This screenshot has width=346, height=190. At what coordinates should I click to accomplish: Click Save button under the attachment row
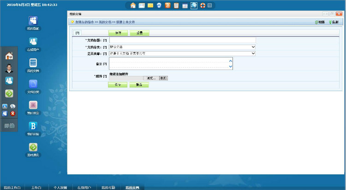tap(118, 85)
